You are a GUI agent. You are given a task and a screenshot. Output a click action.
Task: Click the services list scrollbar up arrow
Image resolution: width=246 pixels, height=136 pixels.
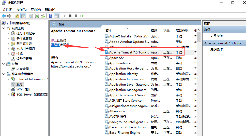pos(199,30)
